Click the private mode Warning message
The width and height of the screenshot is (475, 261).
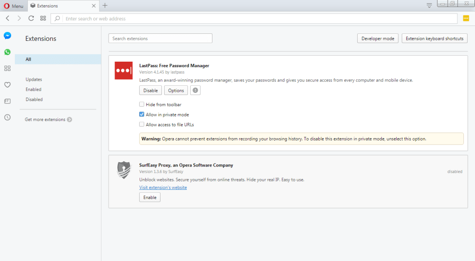click(302, 139)
